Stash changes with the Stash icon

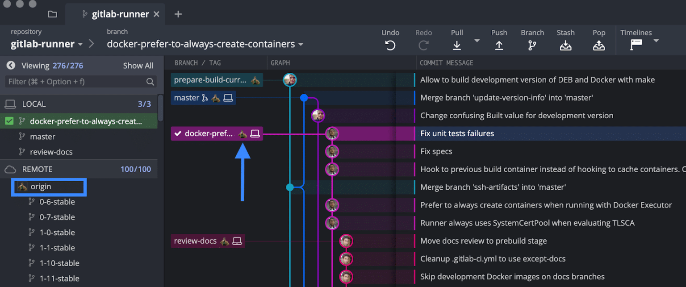(x=565, y=45)
